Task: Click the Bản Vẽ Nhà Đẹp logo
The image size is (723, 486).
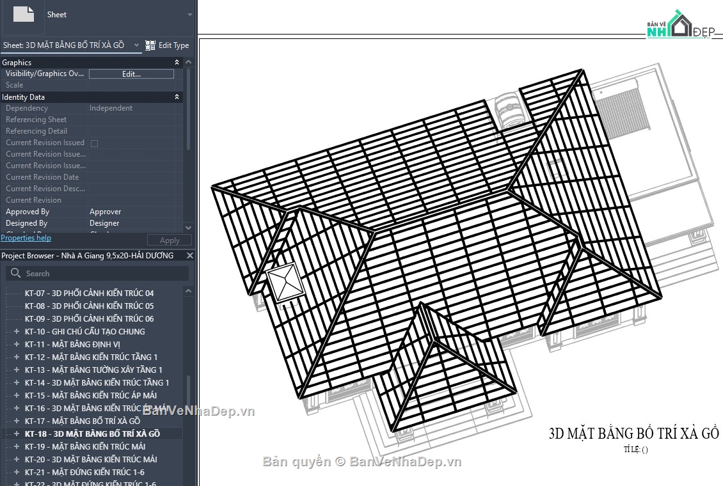Action: [x=681, y=24]
